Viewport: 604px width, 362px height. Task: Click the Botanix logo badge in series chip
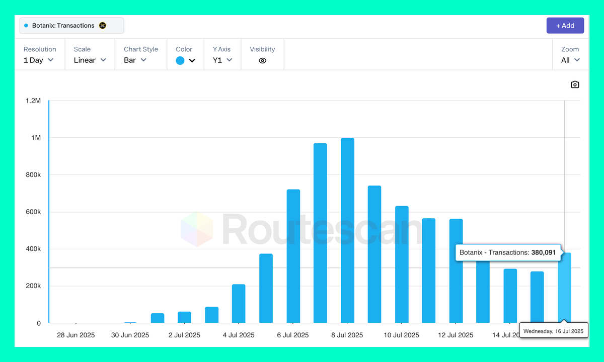tap(103, 26)
